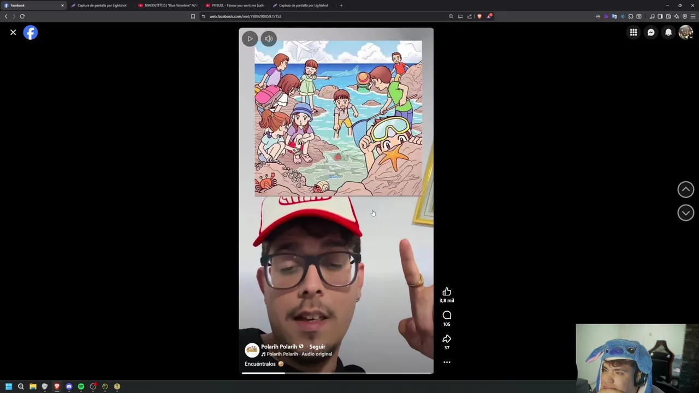The width and height of the screenshot is (699, 393).
Task: Open the Windows Start menu
Action: click(x=9, y=386)
